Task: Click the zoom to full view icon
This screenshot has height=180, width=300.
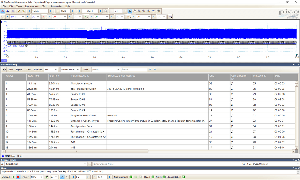Action: click(x=159, y=11)
